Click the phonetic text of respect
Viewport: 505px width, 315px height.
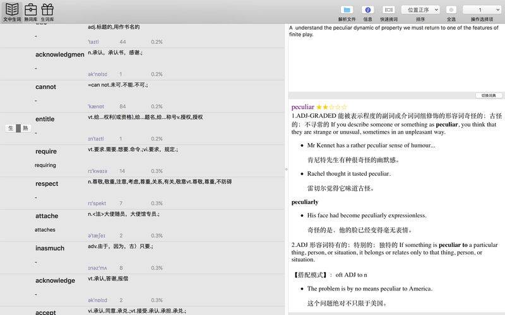[97, 203]
